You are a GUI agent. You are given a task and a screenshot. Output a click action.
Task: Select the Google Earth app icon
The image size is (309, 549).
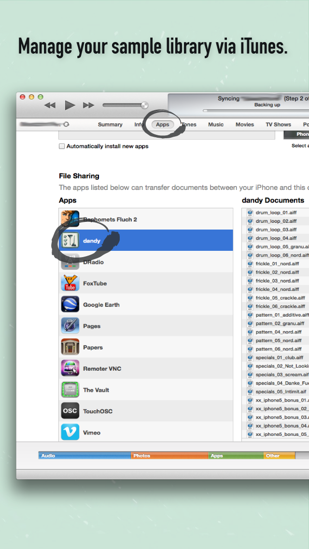(x=70, y=304)
